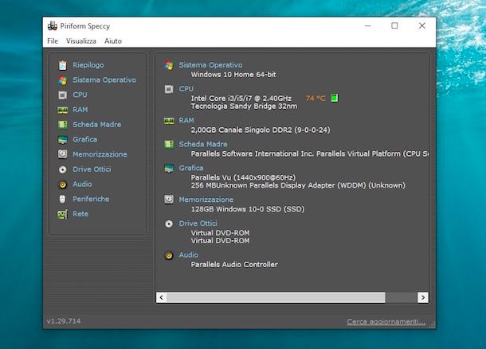Click the Periferiche mouse icon in sidebar
This screenshot has width=486, height=349.
[x=62, y=200]
